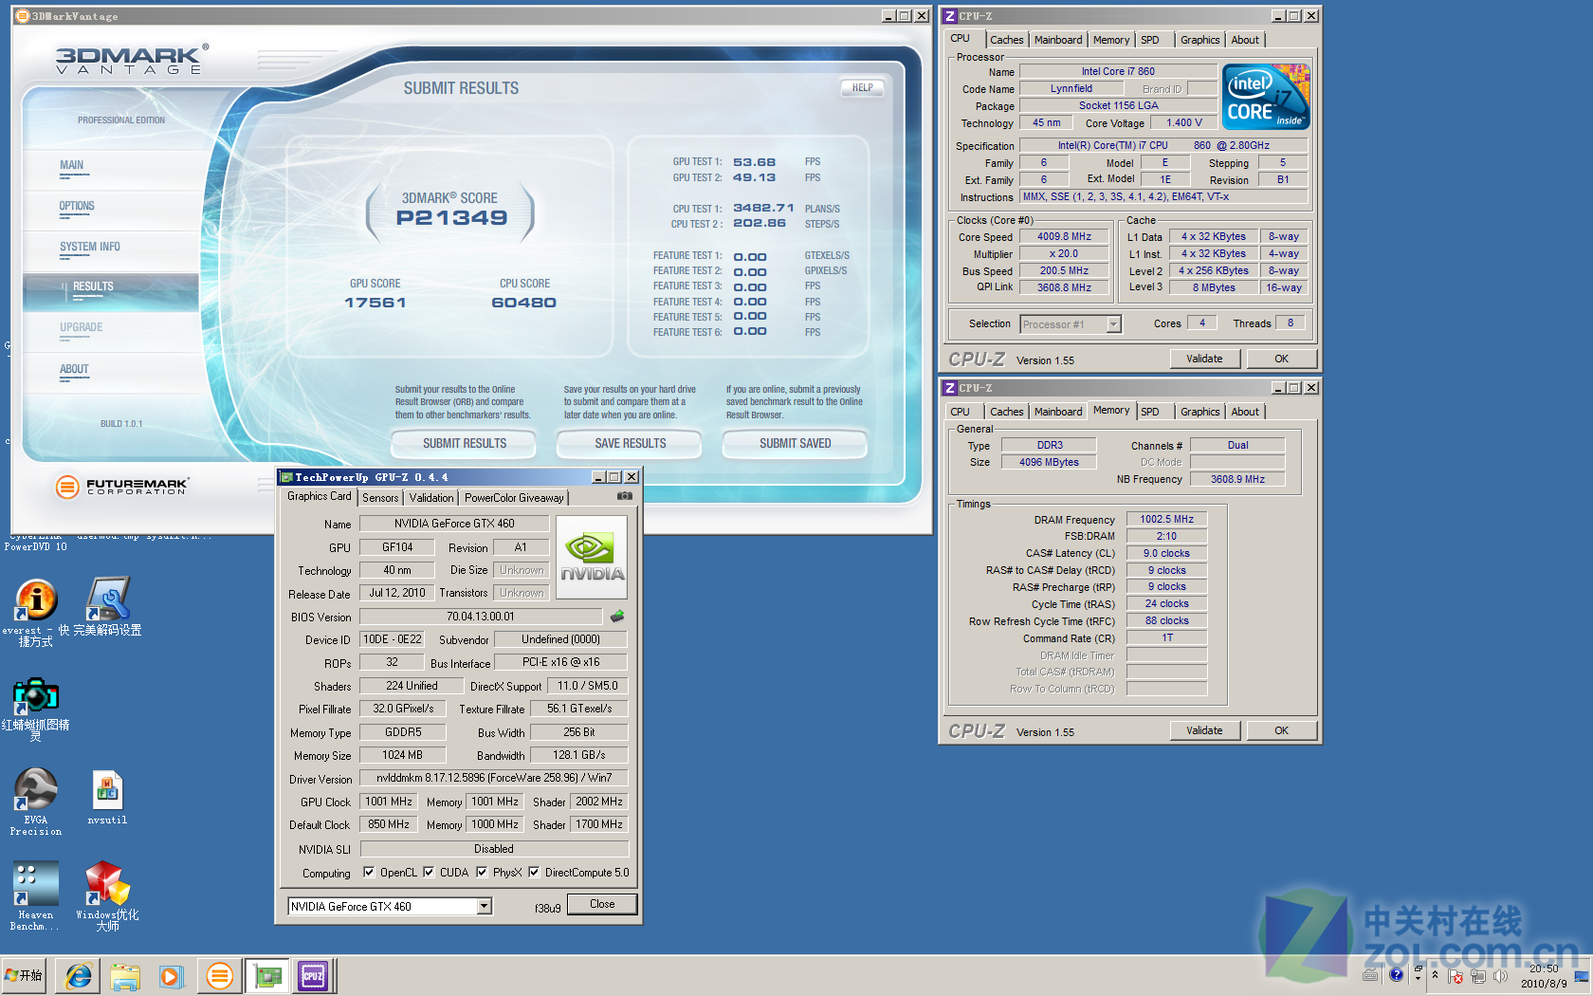Toggle the PhysX checkbox

click(482, 873)
